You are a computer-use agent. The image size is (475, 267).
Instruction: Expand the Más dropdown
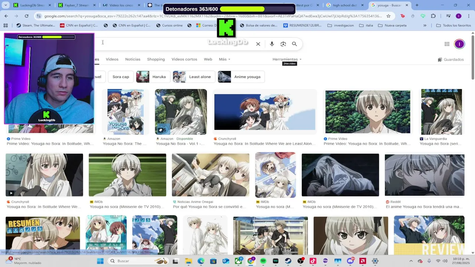225,59
